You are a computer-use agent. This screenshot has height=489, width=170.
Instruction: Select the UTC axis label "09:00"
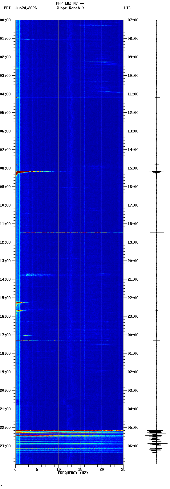pyautogui.click(x=133, y=57)
